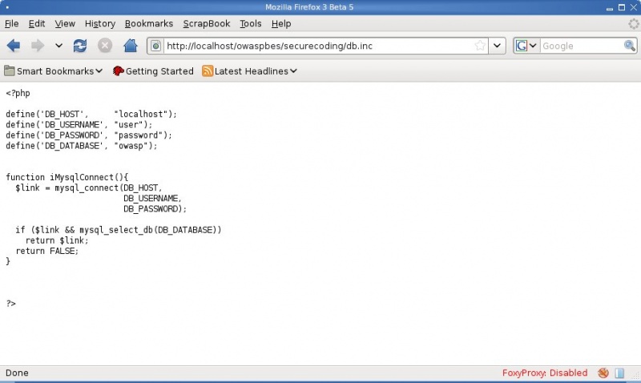The width and height of the screenshot is (641, 383).
Task: Click the function iMysqlConnect(){ line
Action: tap(67, 177)
